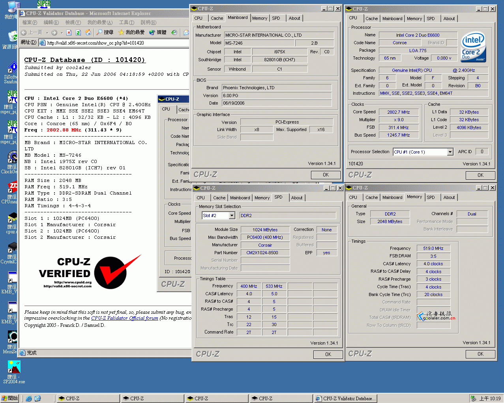Open the 媒體 media toolbar button

(x=158, y=32)
